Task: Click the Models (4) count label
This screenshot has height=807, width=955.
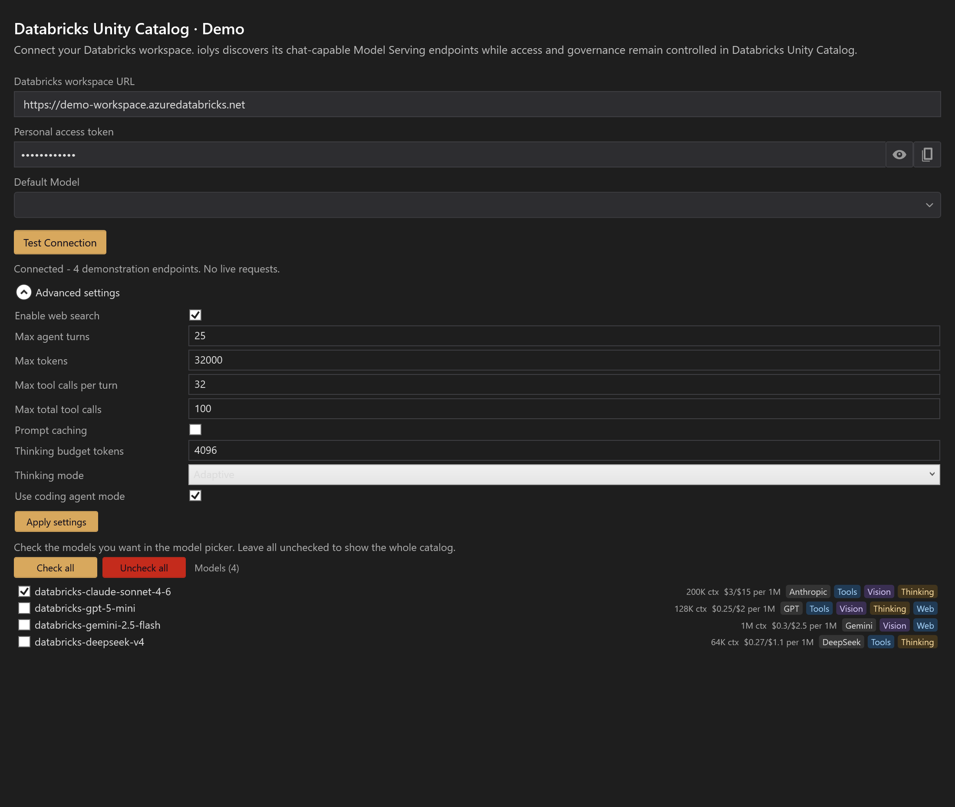Action: point(217,568)
